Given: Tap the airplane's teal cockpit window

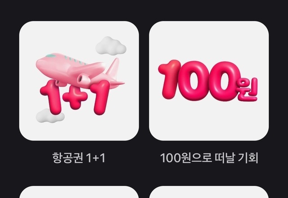Looking at the screenshot, I should (x=50, y=56).
